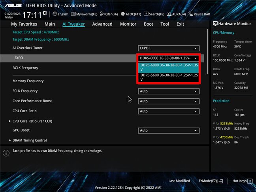Switch to the My Favorites tab
256x192 pixels.
(24, 24)
